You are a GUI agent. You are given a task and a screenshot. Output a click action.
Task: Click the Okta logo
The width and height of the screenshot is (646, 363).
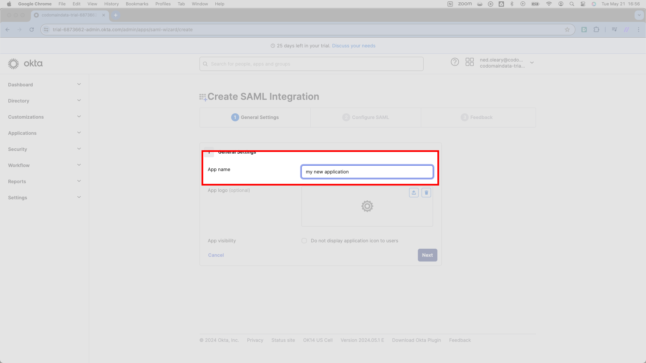pyautogui.click(x=26, y=64)
